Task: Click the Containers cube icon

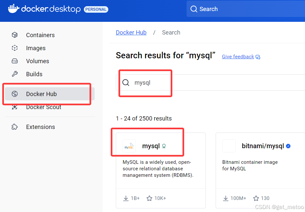Action: (x=15, y=35)
